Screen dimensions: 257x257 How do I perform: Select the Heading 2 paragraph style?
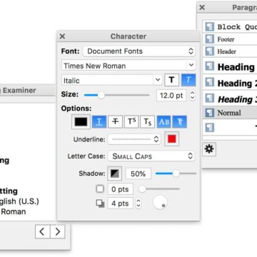point(230,83)
